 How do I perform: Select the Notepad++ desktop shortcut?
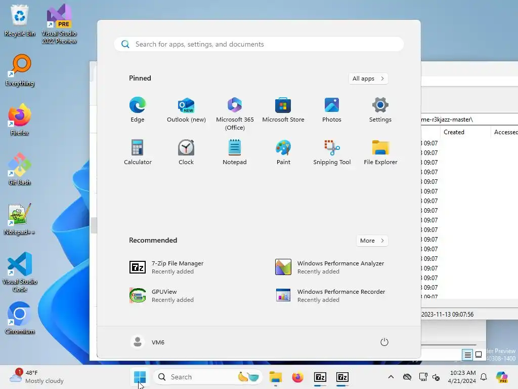tap(20, 219)
